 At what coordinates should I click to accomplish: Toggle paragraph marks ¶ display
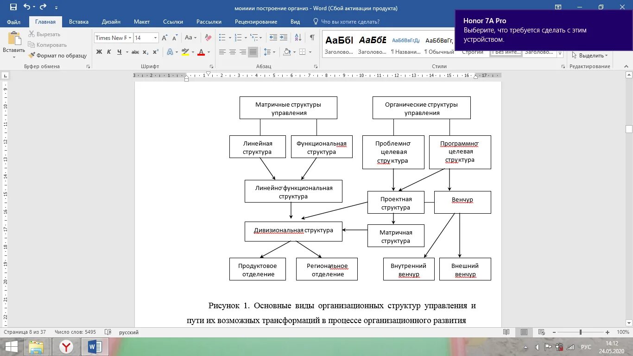point(312,38)
